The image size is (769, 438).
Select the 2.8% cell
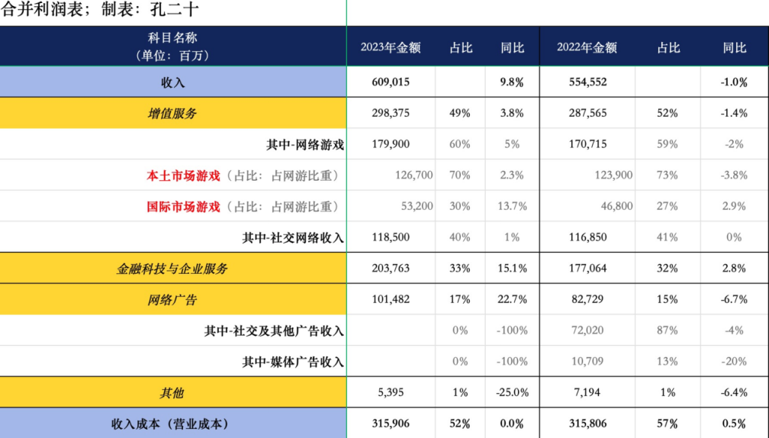pos(734,269)
